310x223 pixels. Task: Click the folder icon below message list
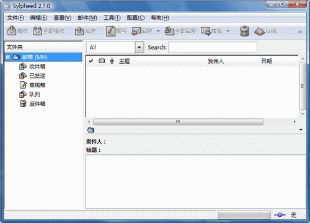[x=91, y=129]
